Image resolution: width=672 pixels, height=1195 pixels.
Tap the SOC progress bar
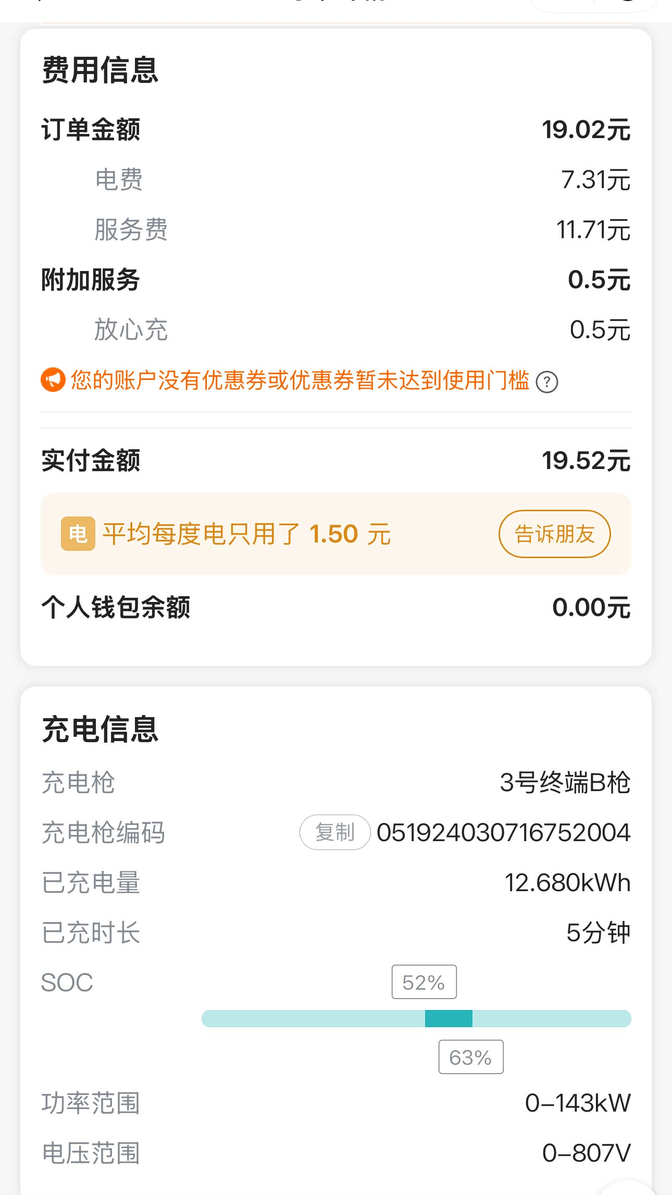click(x=416, y=1018)
